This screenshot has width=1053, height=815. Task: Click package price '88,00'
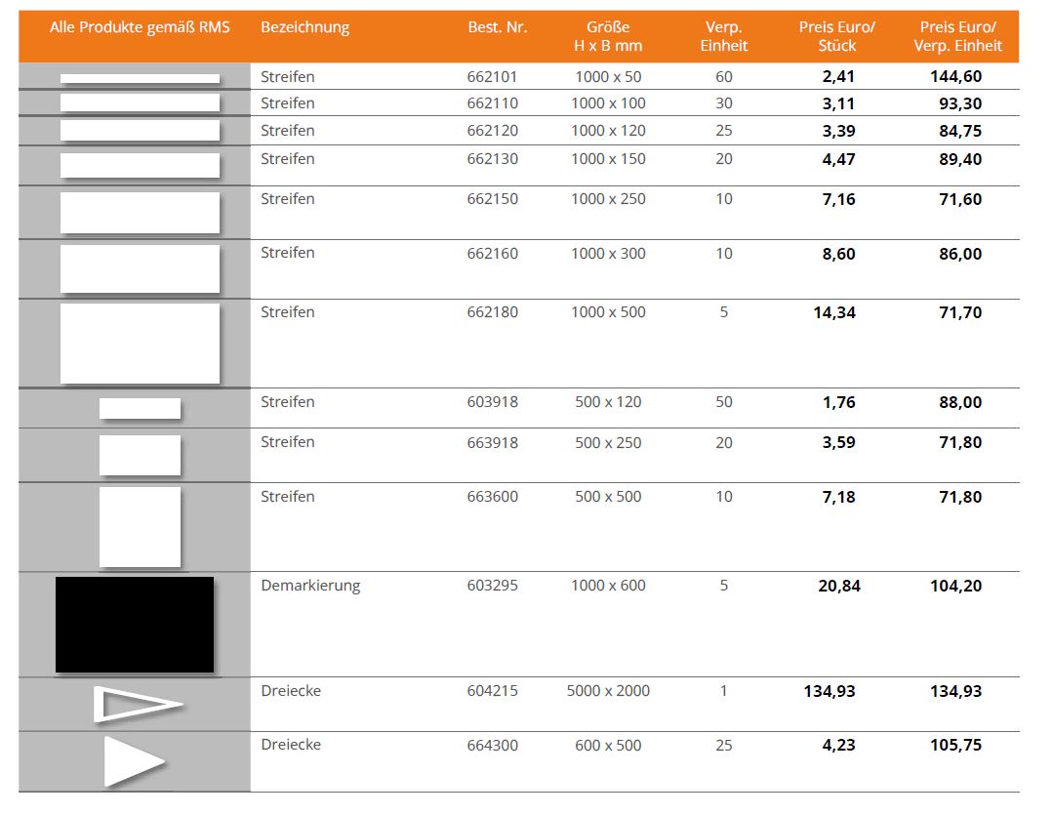pos(960,402)
